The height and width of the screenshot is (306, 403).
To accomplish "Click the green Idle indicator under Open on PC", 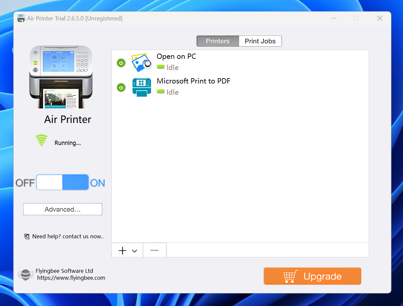I will click(x=161, y=67).
